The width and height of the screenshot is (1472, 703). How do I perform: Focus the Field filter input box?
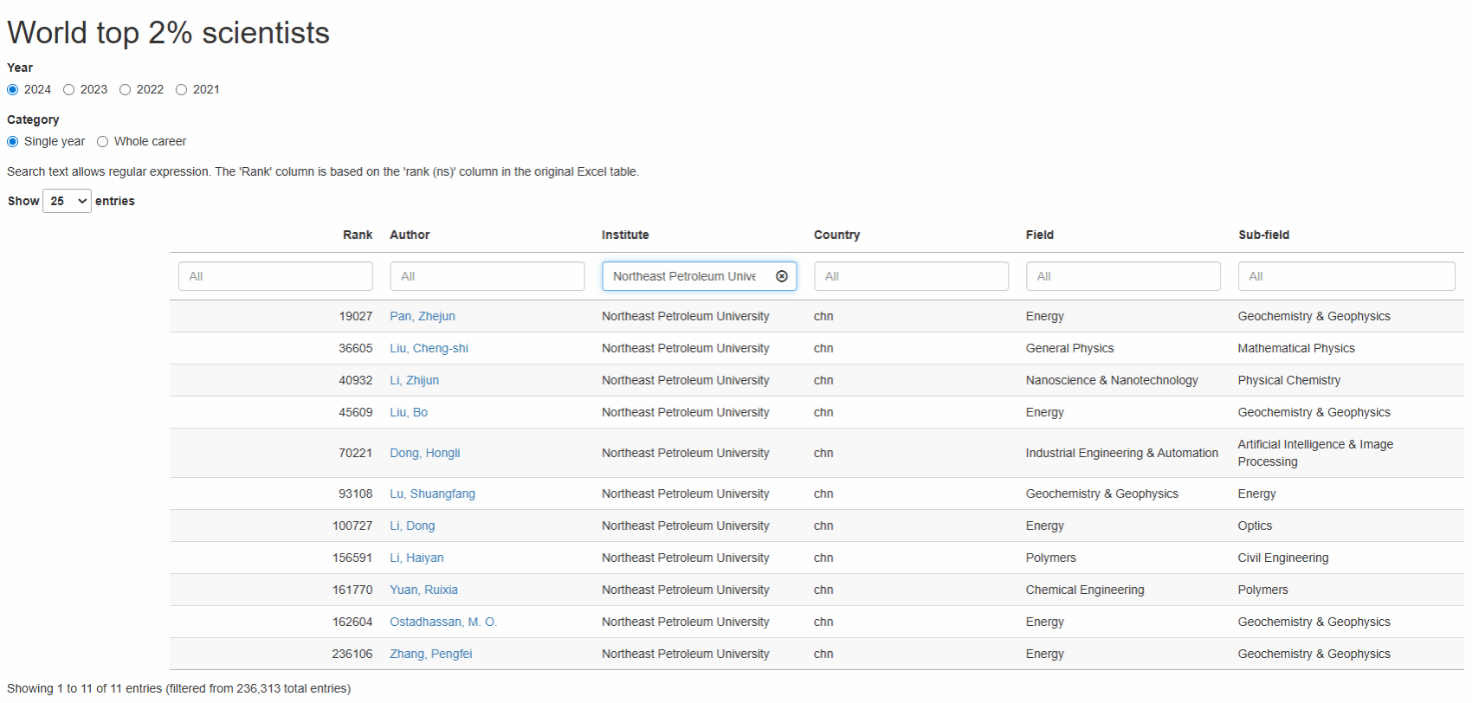tap(1123, 276)
